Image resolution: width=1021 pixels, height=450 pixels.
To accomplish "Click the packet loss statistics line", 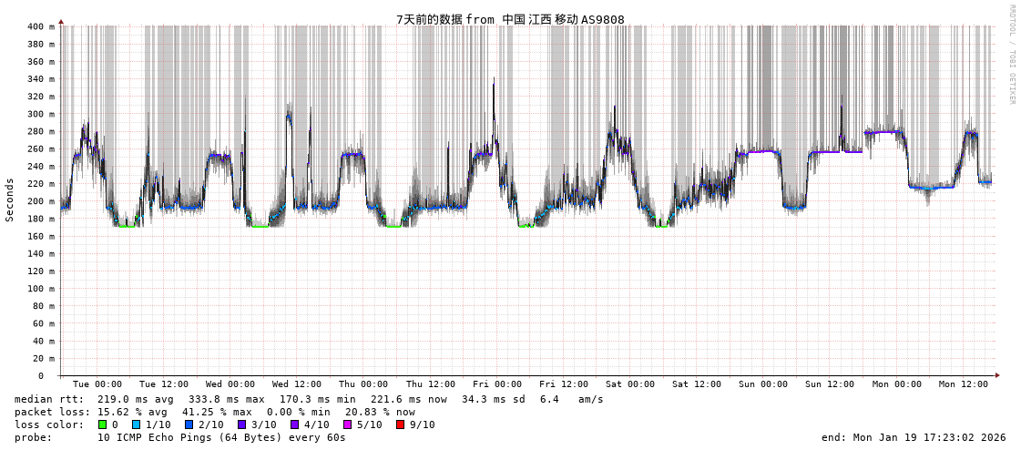I will coord(214,412).
